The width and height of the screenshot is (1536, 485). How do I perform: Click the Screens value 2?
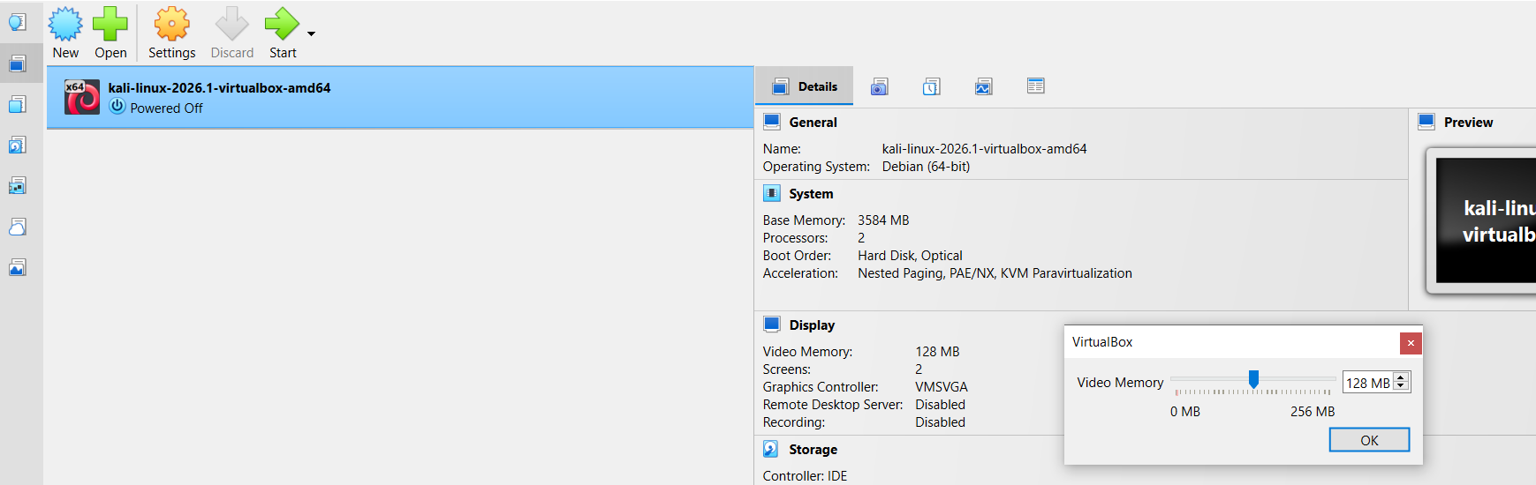(x=919, y=369)
